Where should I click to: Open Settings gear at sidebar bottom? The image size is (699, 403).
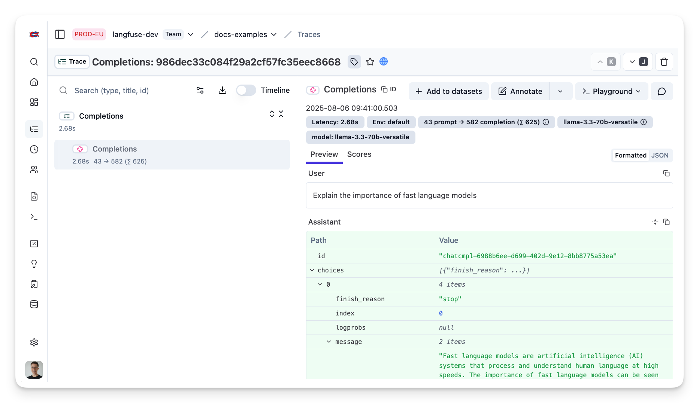coord(34,342)
